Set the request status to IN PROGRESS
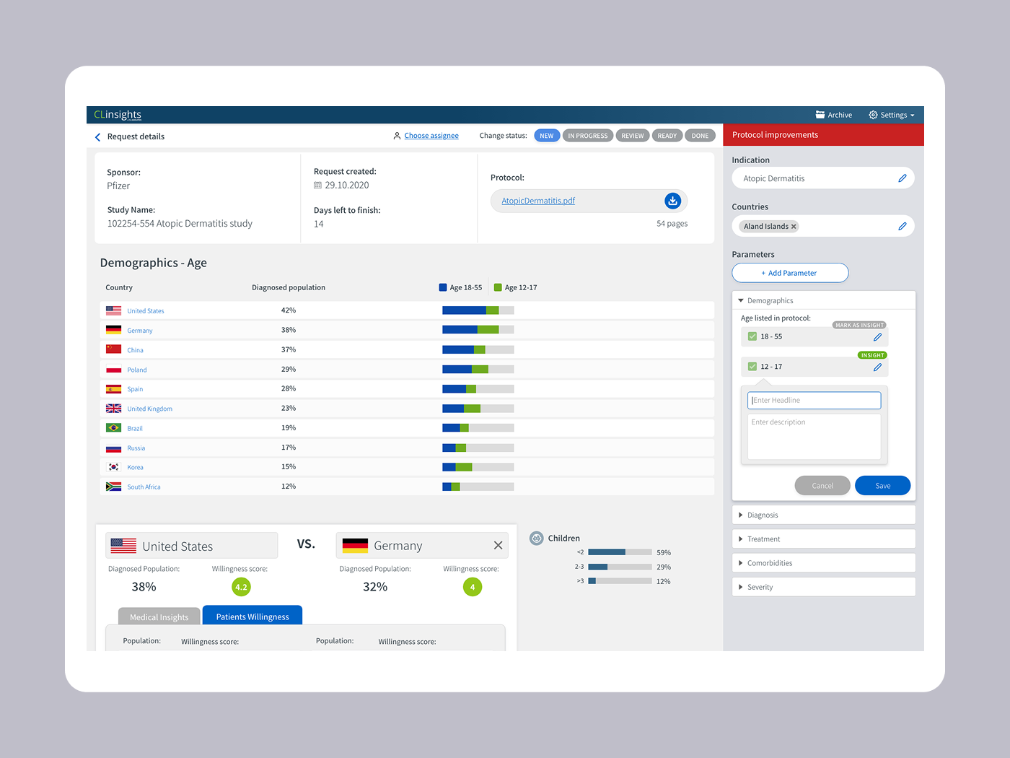 coord(588,136)
